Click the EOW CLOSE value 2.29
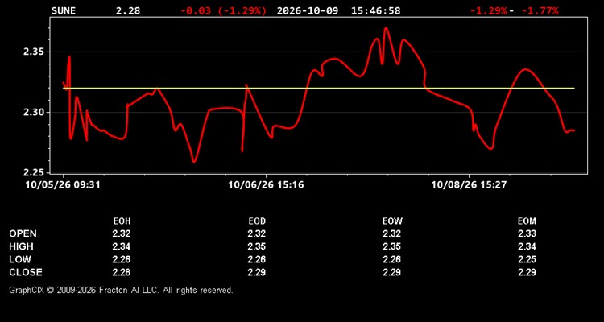 (391, 272)
